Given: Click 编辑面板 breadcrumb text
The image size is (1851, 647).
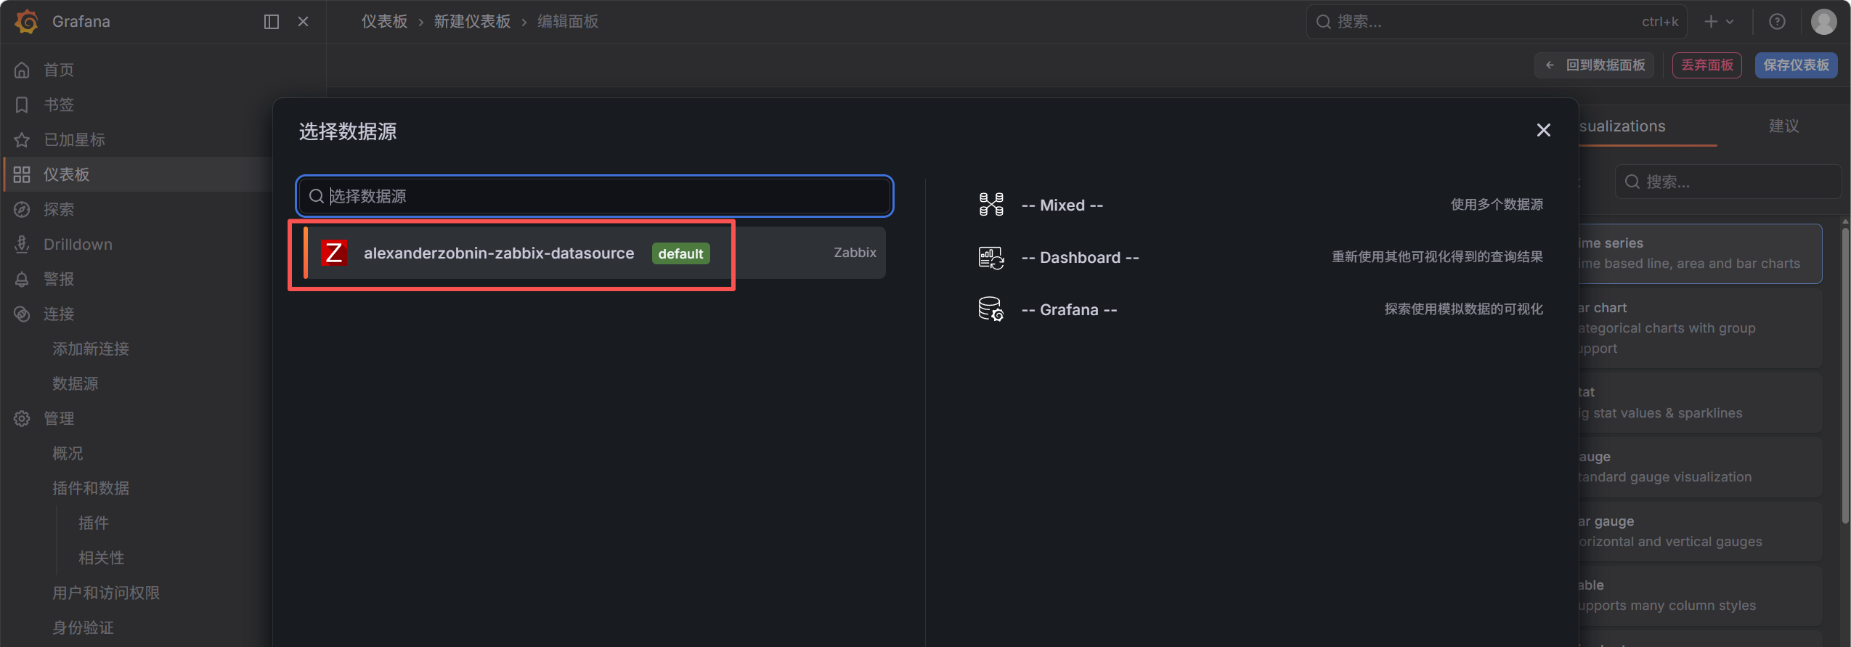Looking at the screenshot, I should click(568, 22).
